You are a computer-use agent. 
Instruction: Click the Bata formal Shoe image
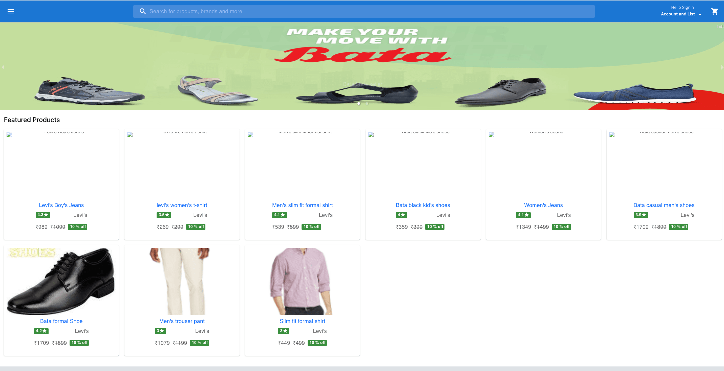click(61, 282)
